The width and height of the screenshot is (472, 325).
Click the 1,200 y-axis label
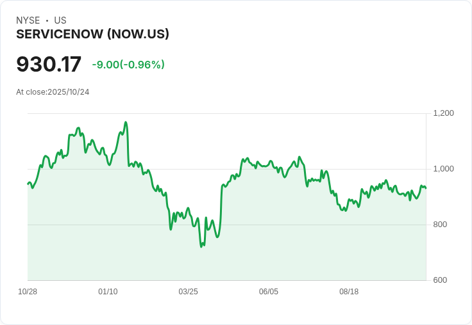click(444, 113)
